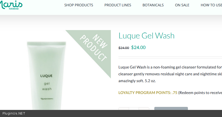The image size is (222, 117).
Task: Decrease quantity with the left stepper button
Action: (x=124, y=109)
